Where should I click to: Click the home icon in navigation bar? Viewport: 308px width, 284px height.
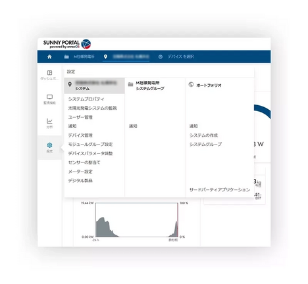tap(49, 57)
